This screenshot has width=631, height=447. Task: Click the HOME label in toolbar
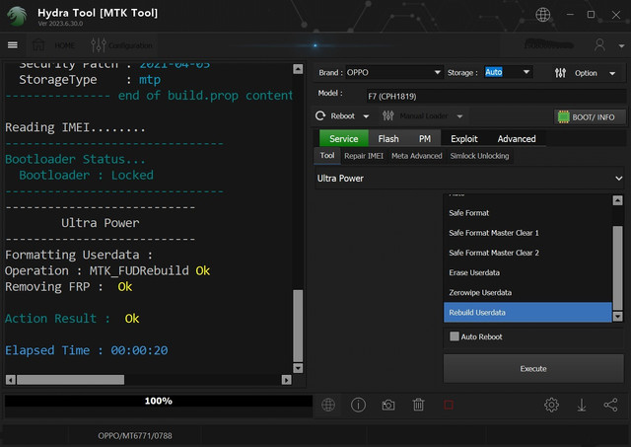[65, 45]
